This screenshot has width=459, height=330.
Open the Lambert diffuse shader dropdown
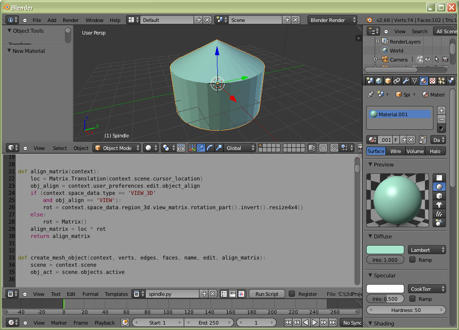click(x=427, y=250)
